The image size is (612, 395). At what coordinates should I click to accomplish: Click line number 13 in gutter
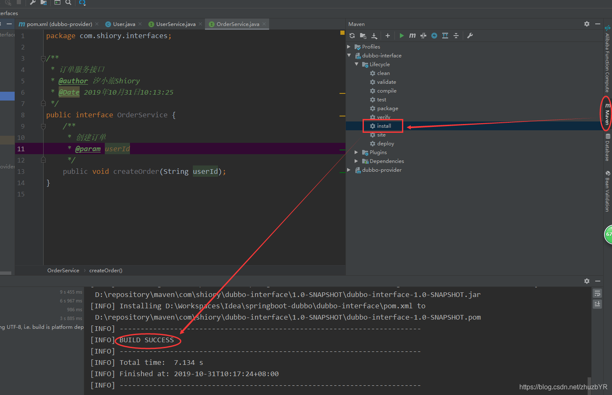pos(21,171)
